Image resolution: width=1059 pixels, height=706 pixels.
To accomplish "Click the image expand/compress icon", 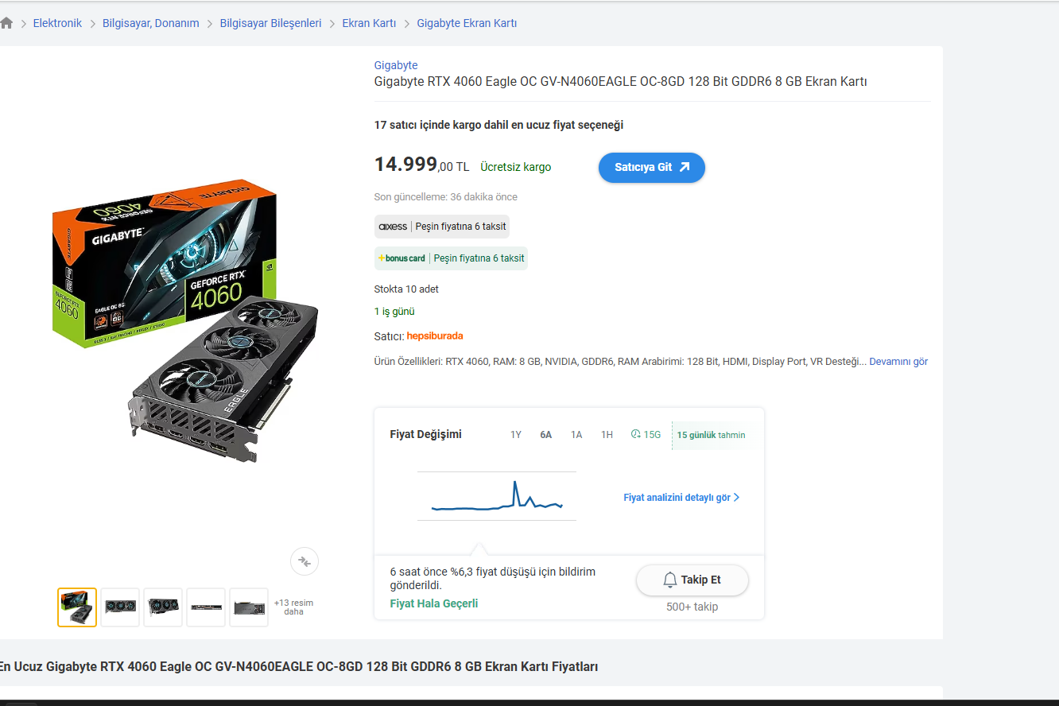I will (304, 561).
